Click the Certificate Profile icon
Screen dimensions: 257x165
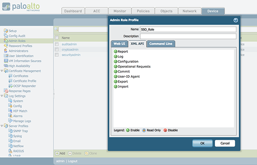tap(10, 81)
